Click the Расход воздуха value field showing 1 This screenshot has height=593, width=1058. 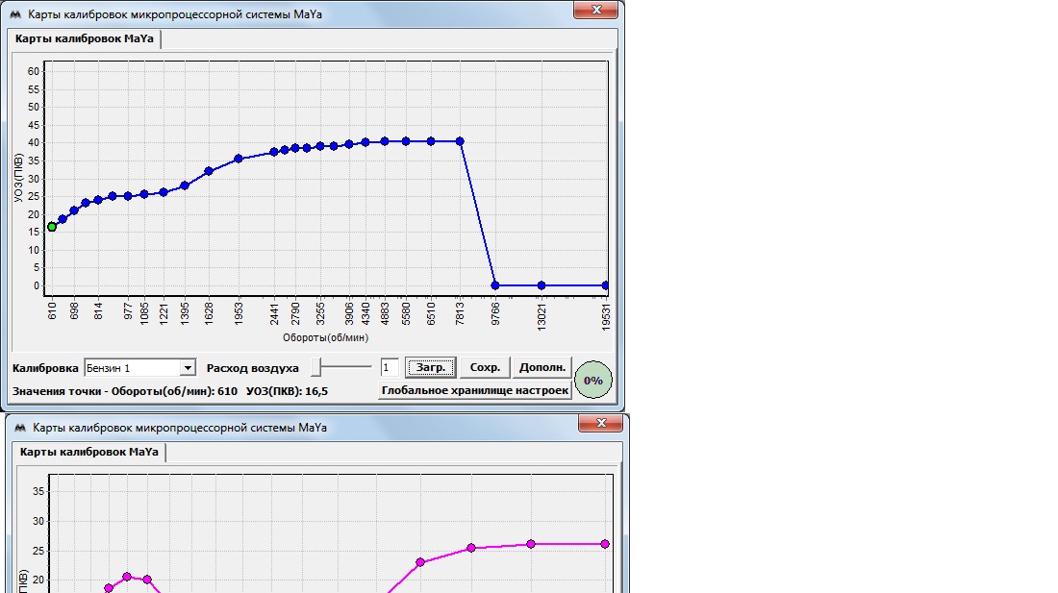[389, 368]
